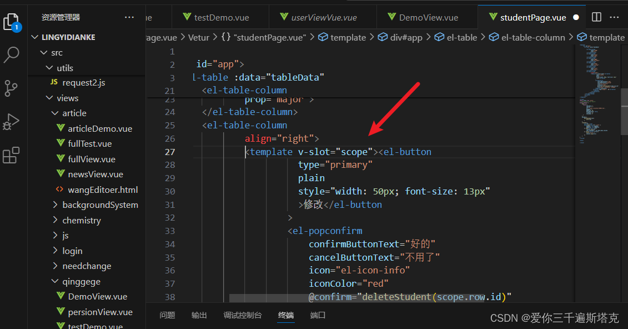
Task: Open the Search view icon
Action: click(x=11, y=55)
